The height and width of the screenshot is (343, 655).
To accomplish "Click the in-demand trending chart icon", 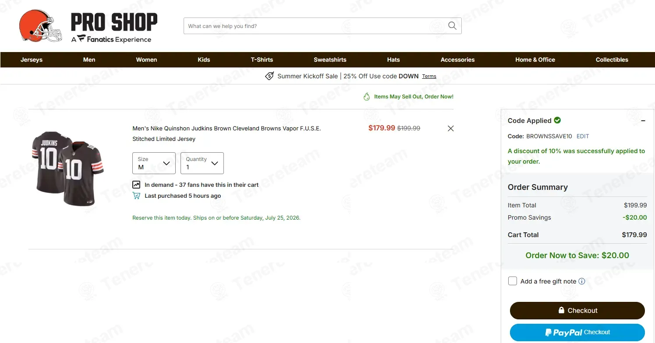I will pos(136,185).
